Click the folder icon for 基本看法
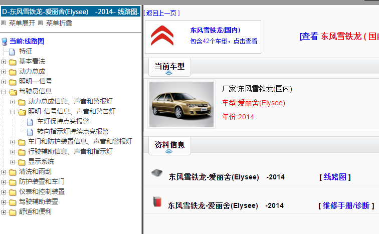 13,62
